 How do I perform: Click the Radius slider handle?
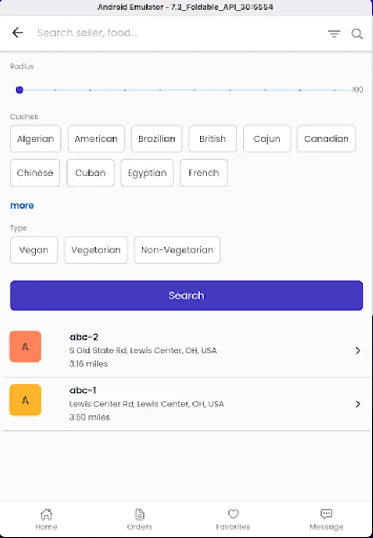20,90
